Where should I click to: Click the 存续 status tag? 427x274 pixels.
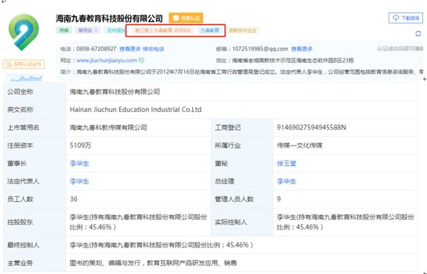pos(64,30)
